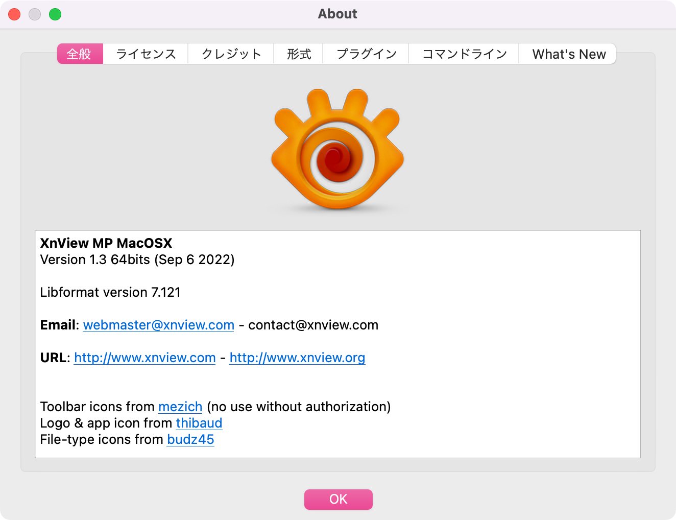
Task: Click the 'Libformat version 7.121' text
Action: [110, 292]
